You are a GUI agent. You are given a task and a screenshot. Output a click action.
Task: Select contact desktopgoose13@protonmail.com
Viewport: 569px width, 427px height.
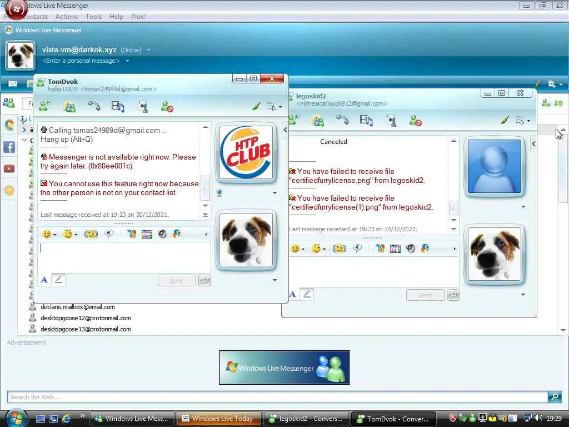86,329
